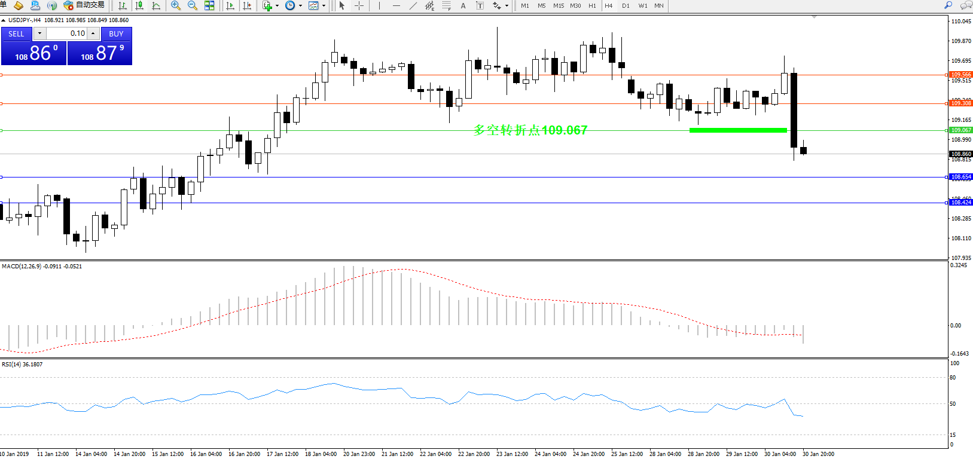The image size is (973, 459).
Task: Select the trendline drawing tool
Action: (x=413, y=5)
